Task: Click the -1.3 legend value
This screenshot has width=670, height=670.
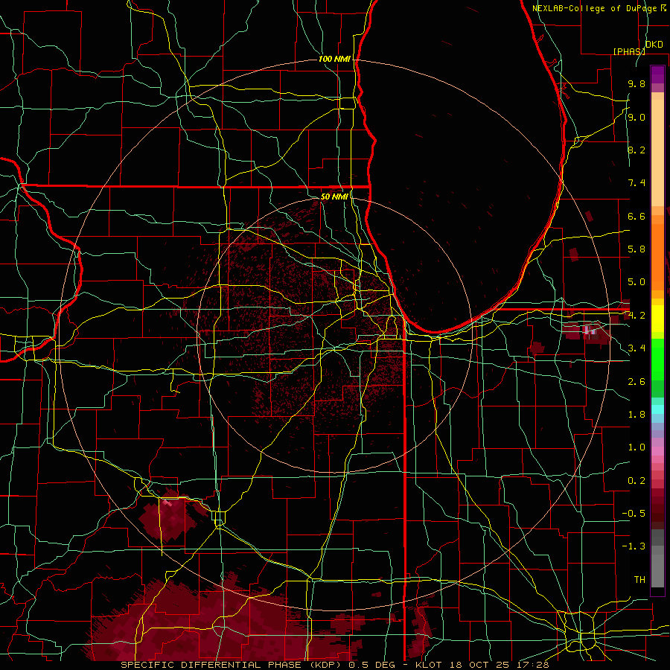Action: (634, 546)
